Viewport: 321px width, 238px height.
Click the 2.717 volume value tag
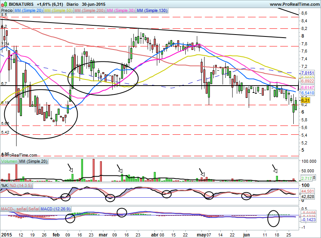(306, 178)
